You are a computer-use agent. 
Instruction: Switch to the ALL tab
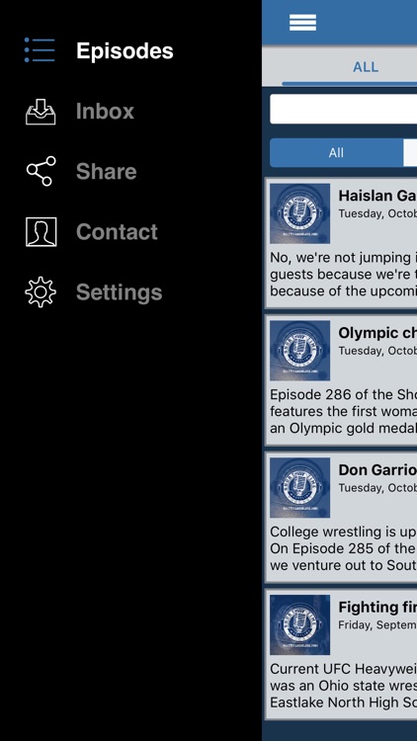coord(366,66)
